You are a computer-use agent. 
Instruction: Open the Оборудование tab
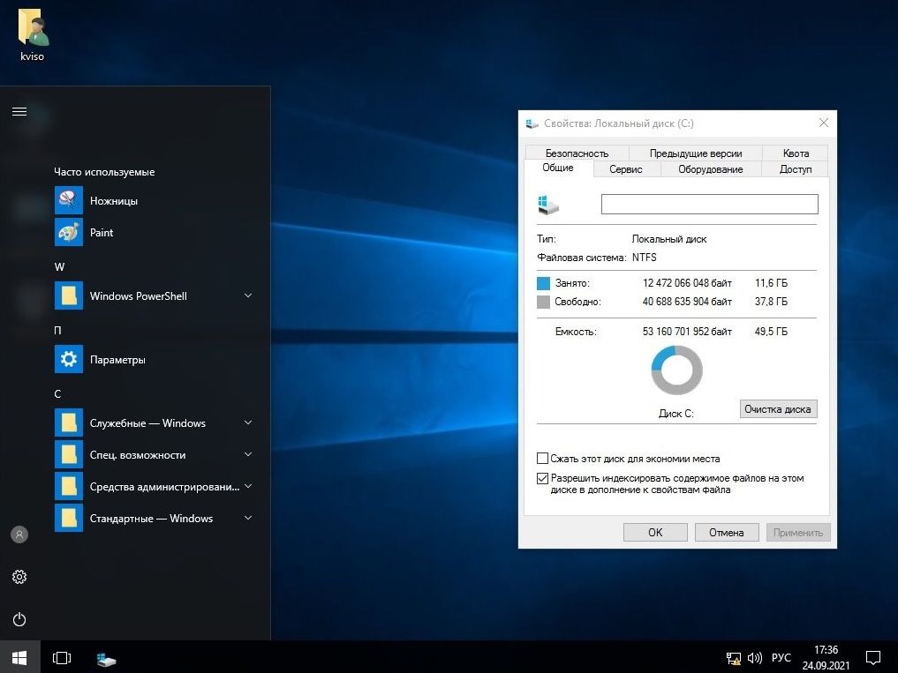(710, 169)
